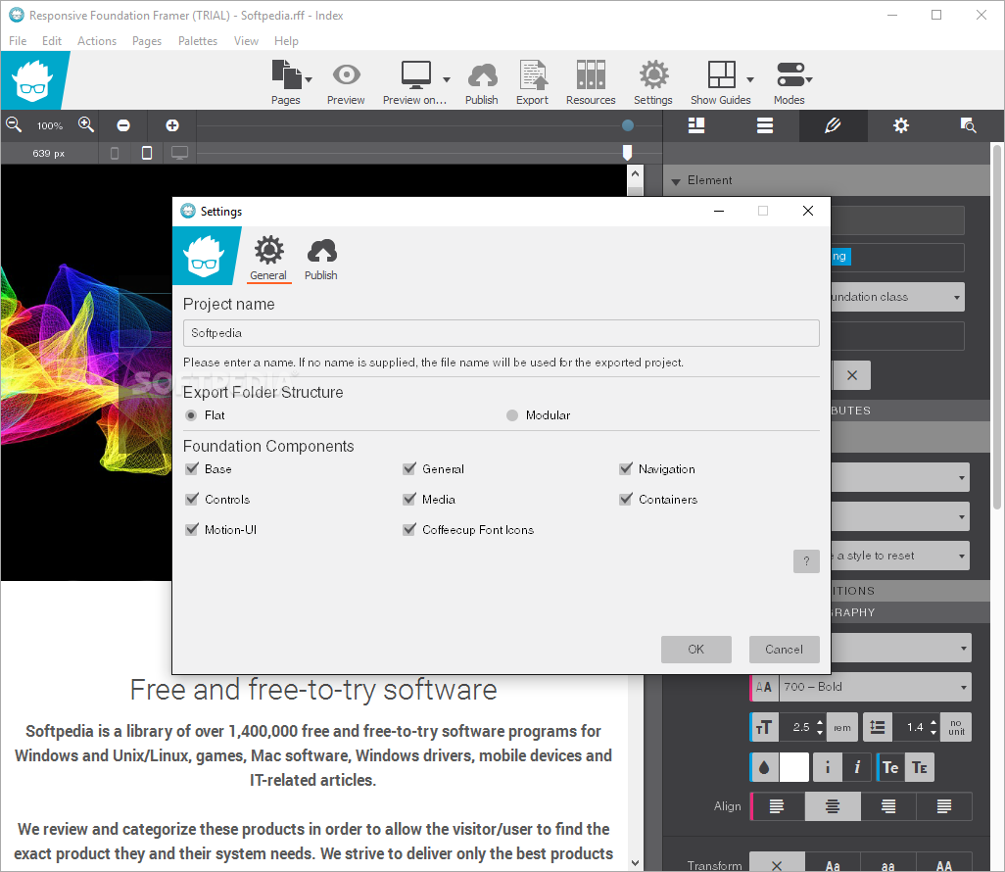Click the blue breakpoint slider handle
The width and height of the screenshot is (1005, 872).
628,125
